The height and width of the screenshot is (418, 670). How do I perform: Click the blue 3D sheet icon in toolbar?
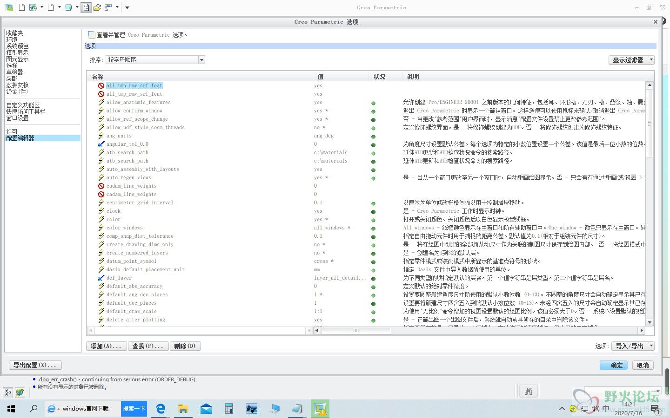pyautogui.click(x=68, y=7)
